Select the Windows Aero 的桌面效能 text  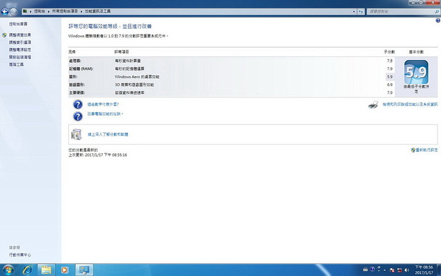pyautogui.click(x=137, y=76)
